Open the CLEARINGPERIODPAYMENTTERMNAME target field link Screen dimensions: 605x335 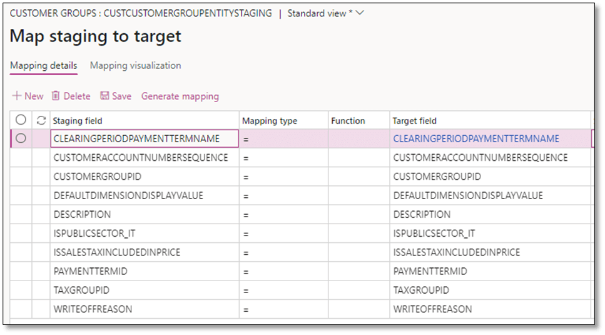(475, 139)
